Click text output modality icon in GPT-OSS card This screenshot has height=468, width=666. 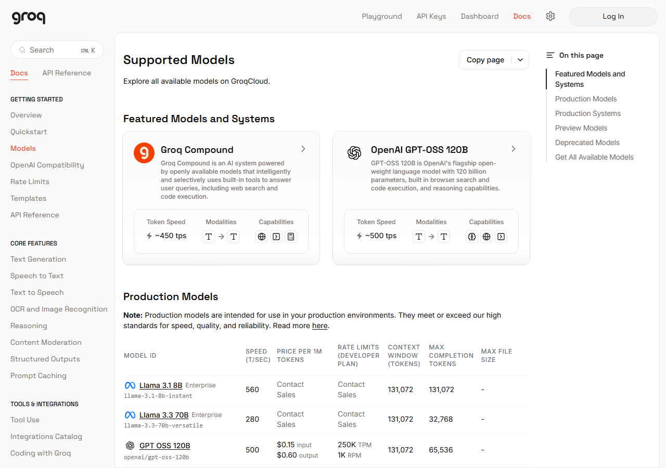[x=444, y=237]
